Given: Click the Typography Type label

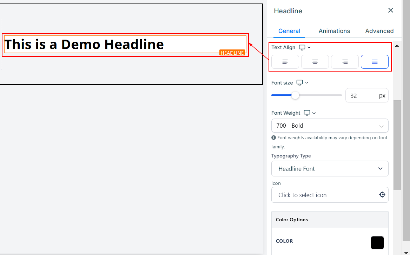Looking at the screenshot, I should pos(291,156).
